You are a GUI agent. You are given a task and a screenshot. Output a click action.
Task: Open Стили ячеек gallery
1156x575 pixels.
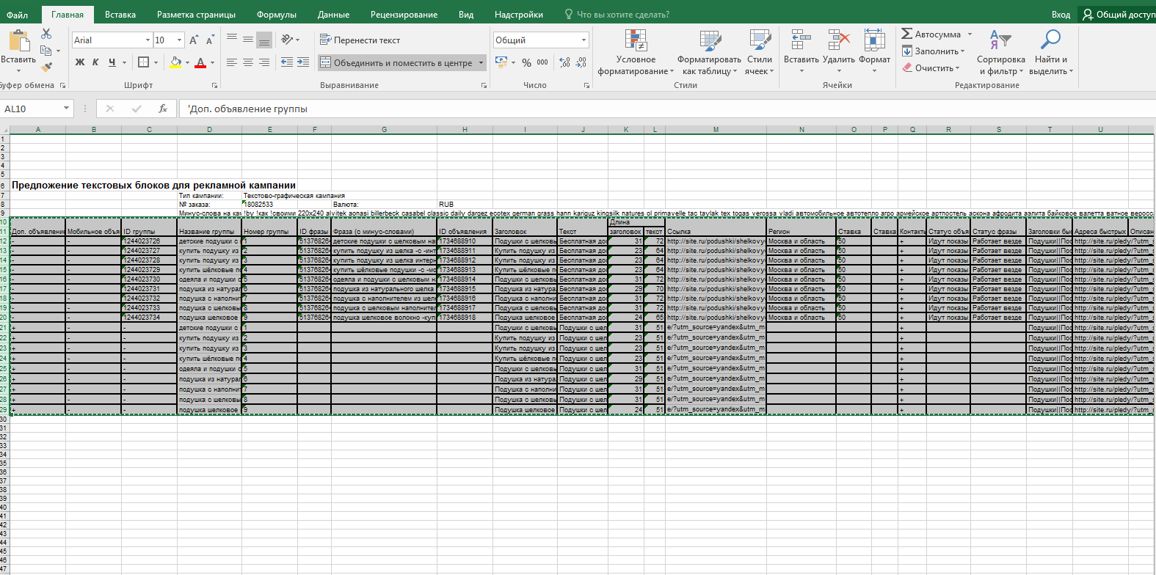click(x=760, y=53)
